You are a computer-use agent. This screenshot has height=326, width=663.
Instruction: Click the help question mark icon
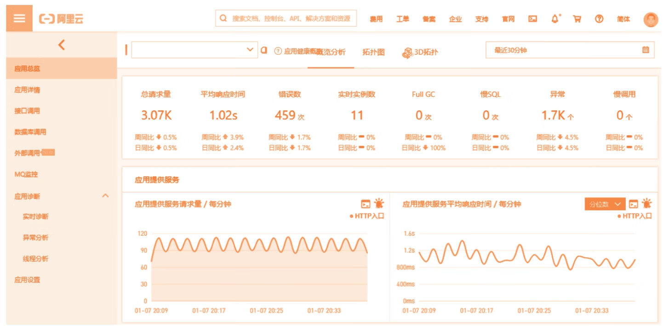(x=599, y=19)
